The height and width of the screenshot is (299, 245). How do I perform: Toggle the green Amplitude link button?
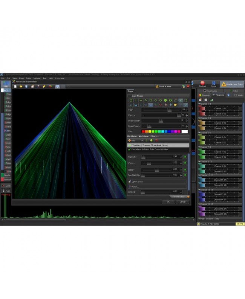[x=185, y=157]
